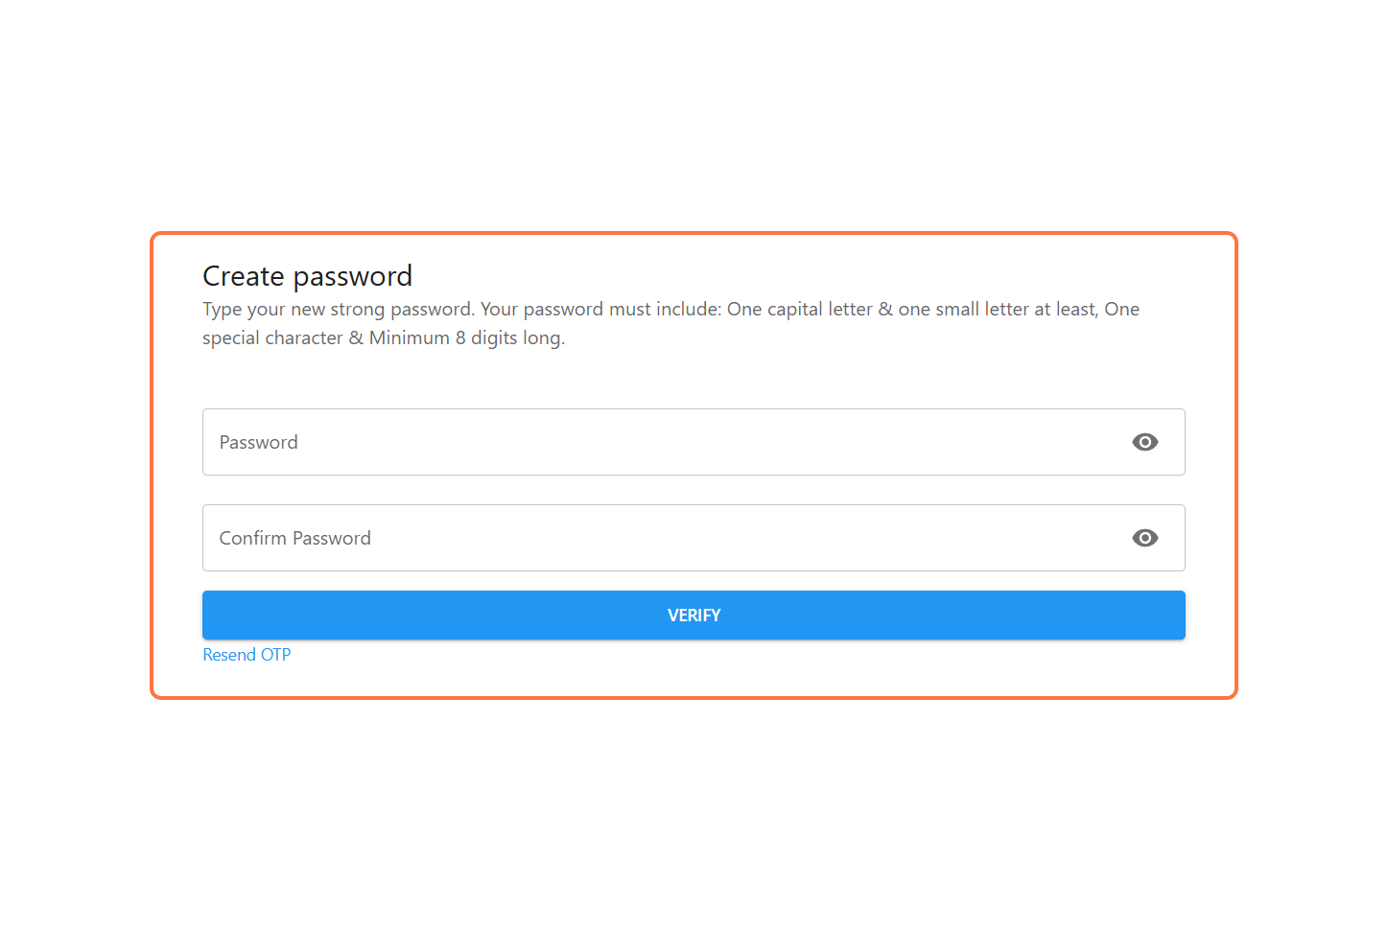The height and width of the screenshot is (930, 1388).
Task: Click the password requirements description text
Action: coord(670,323)
